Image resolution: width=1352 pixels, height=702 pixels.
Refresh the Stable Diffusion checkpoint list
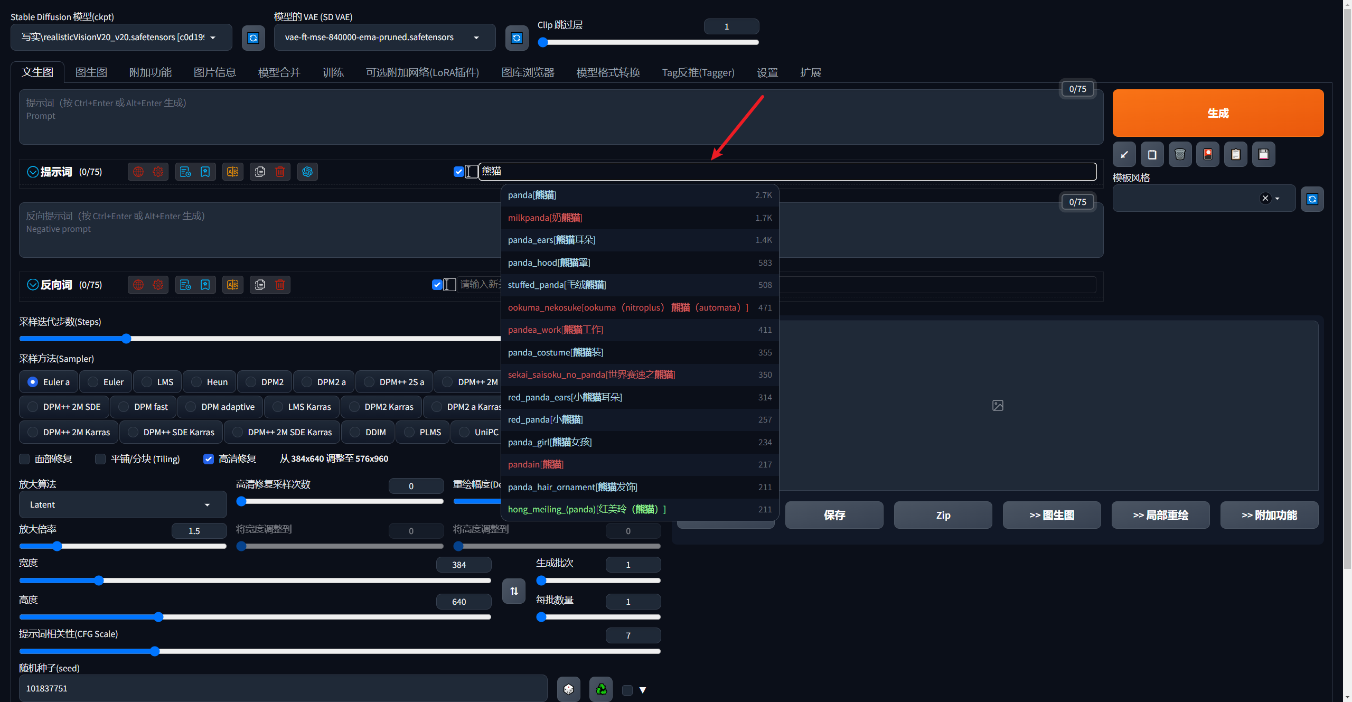coord(253,38)
